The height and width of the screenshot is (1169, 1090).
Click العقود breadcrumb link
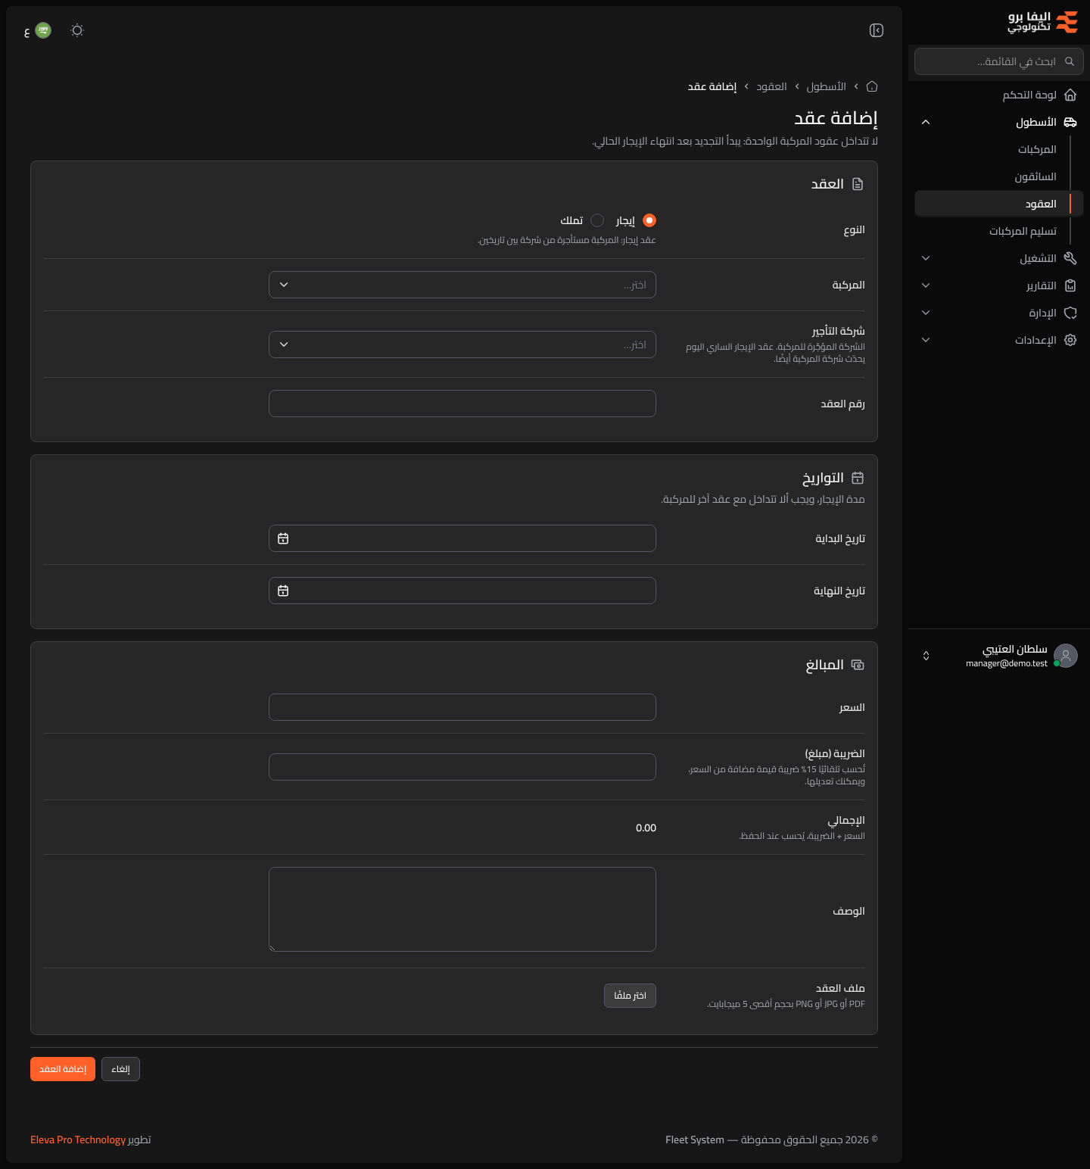[771, 86]
